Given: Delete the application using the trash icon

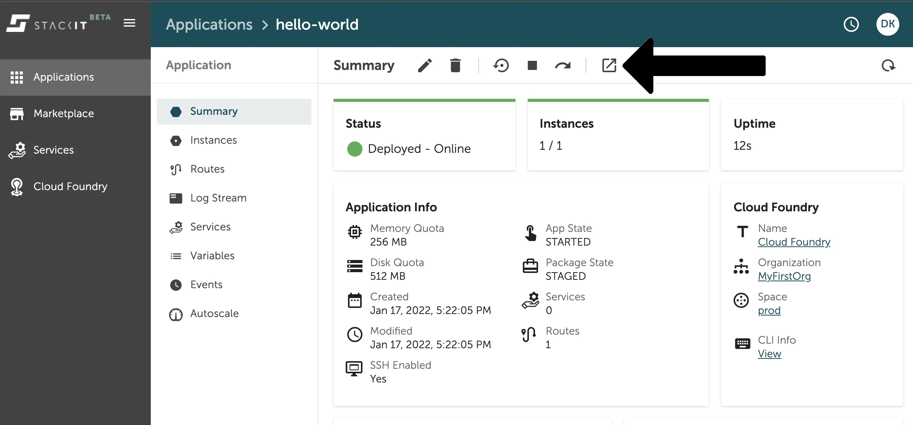Looking at the screenshot, I should [456, 65].
